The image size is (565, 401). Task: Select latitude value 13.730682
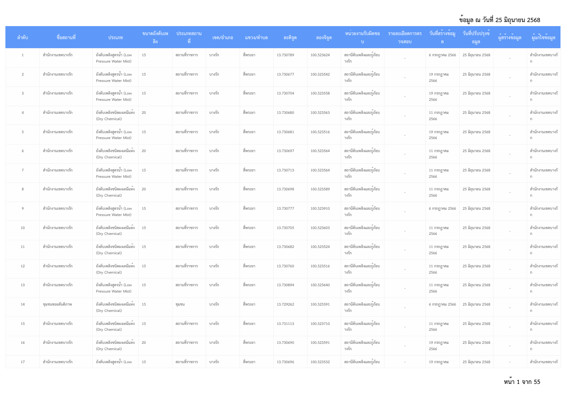point(285,247)
